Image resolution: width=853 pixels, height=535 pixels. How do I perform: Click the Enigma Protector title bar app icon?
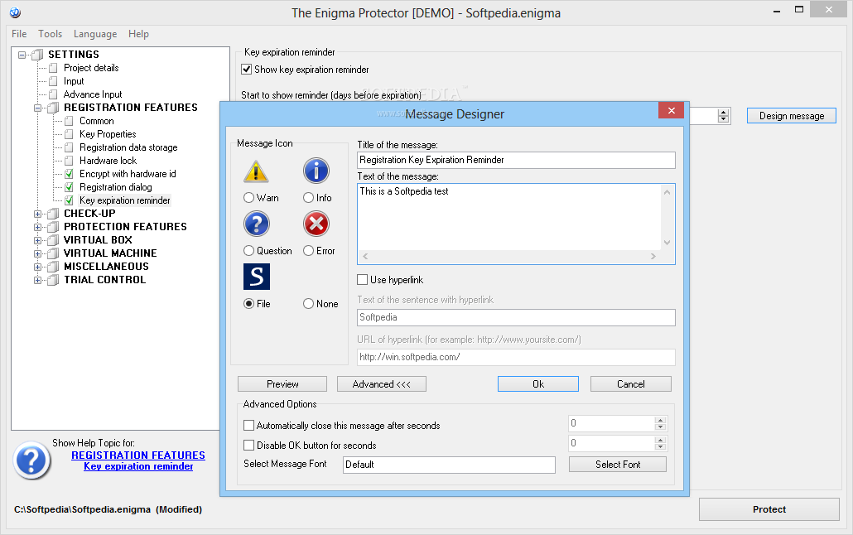(15, 12)
